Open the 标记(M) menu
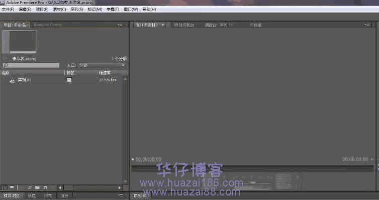The height and width of the screenshot is (200, 379). click(94, 10)
